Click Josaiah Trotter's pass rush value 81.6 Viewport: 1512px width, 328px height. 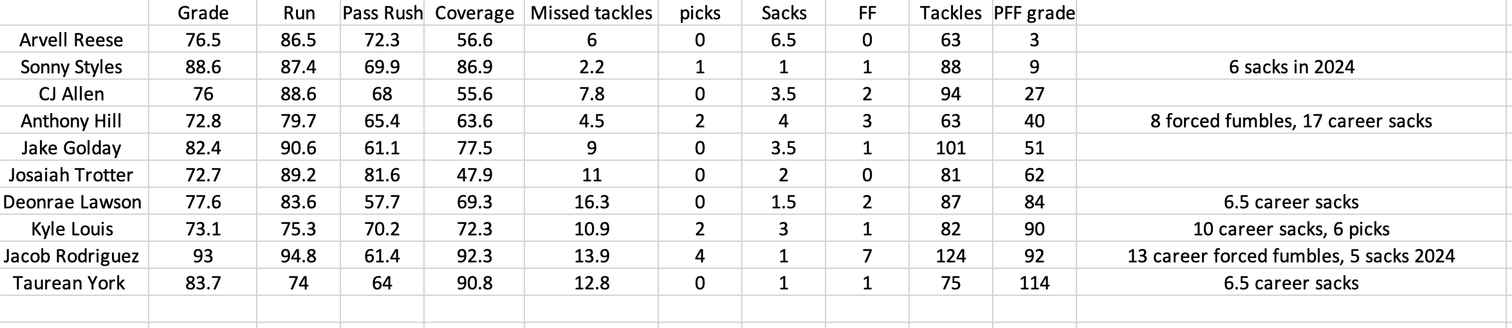pos(382,175)
